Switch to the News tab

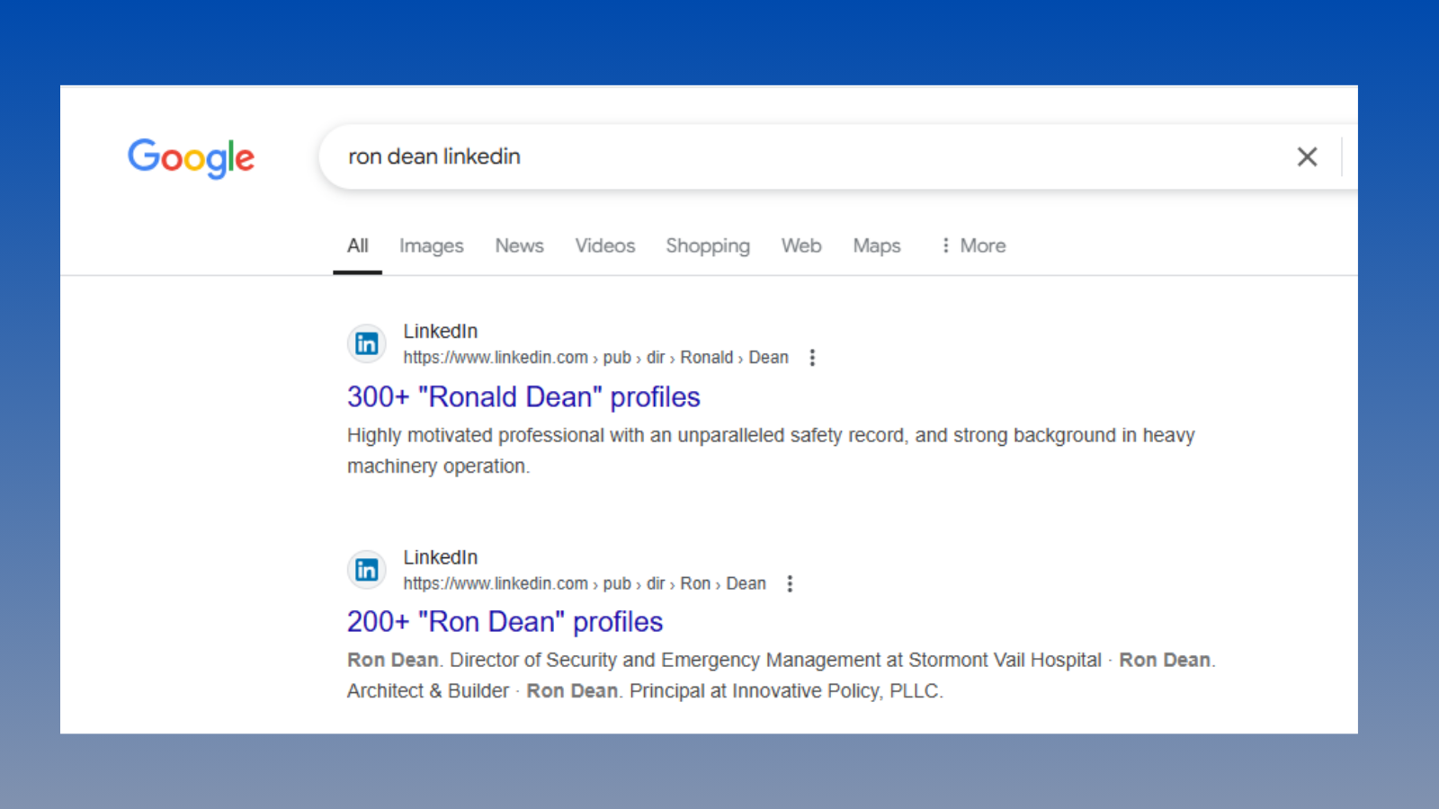(519, 245)
